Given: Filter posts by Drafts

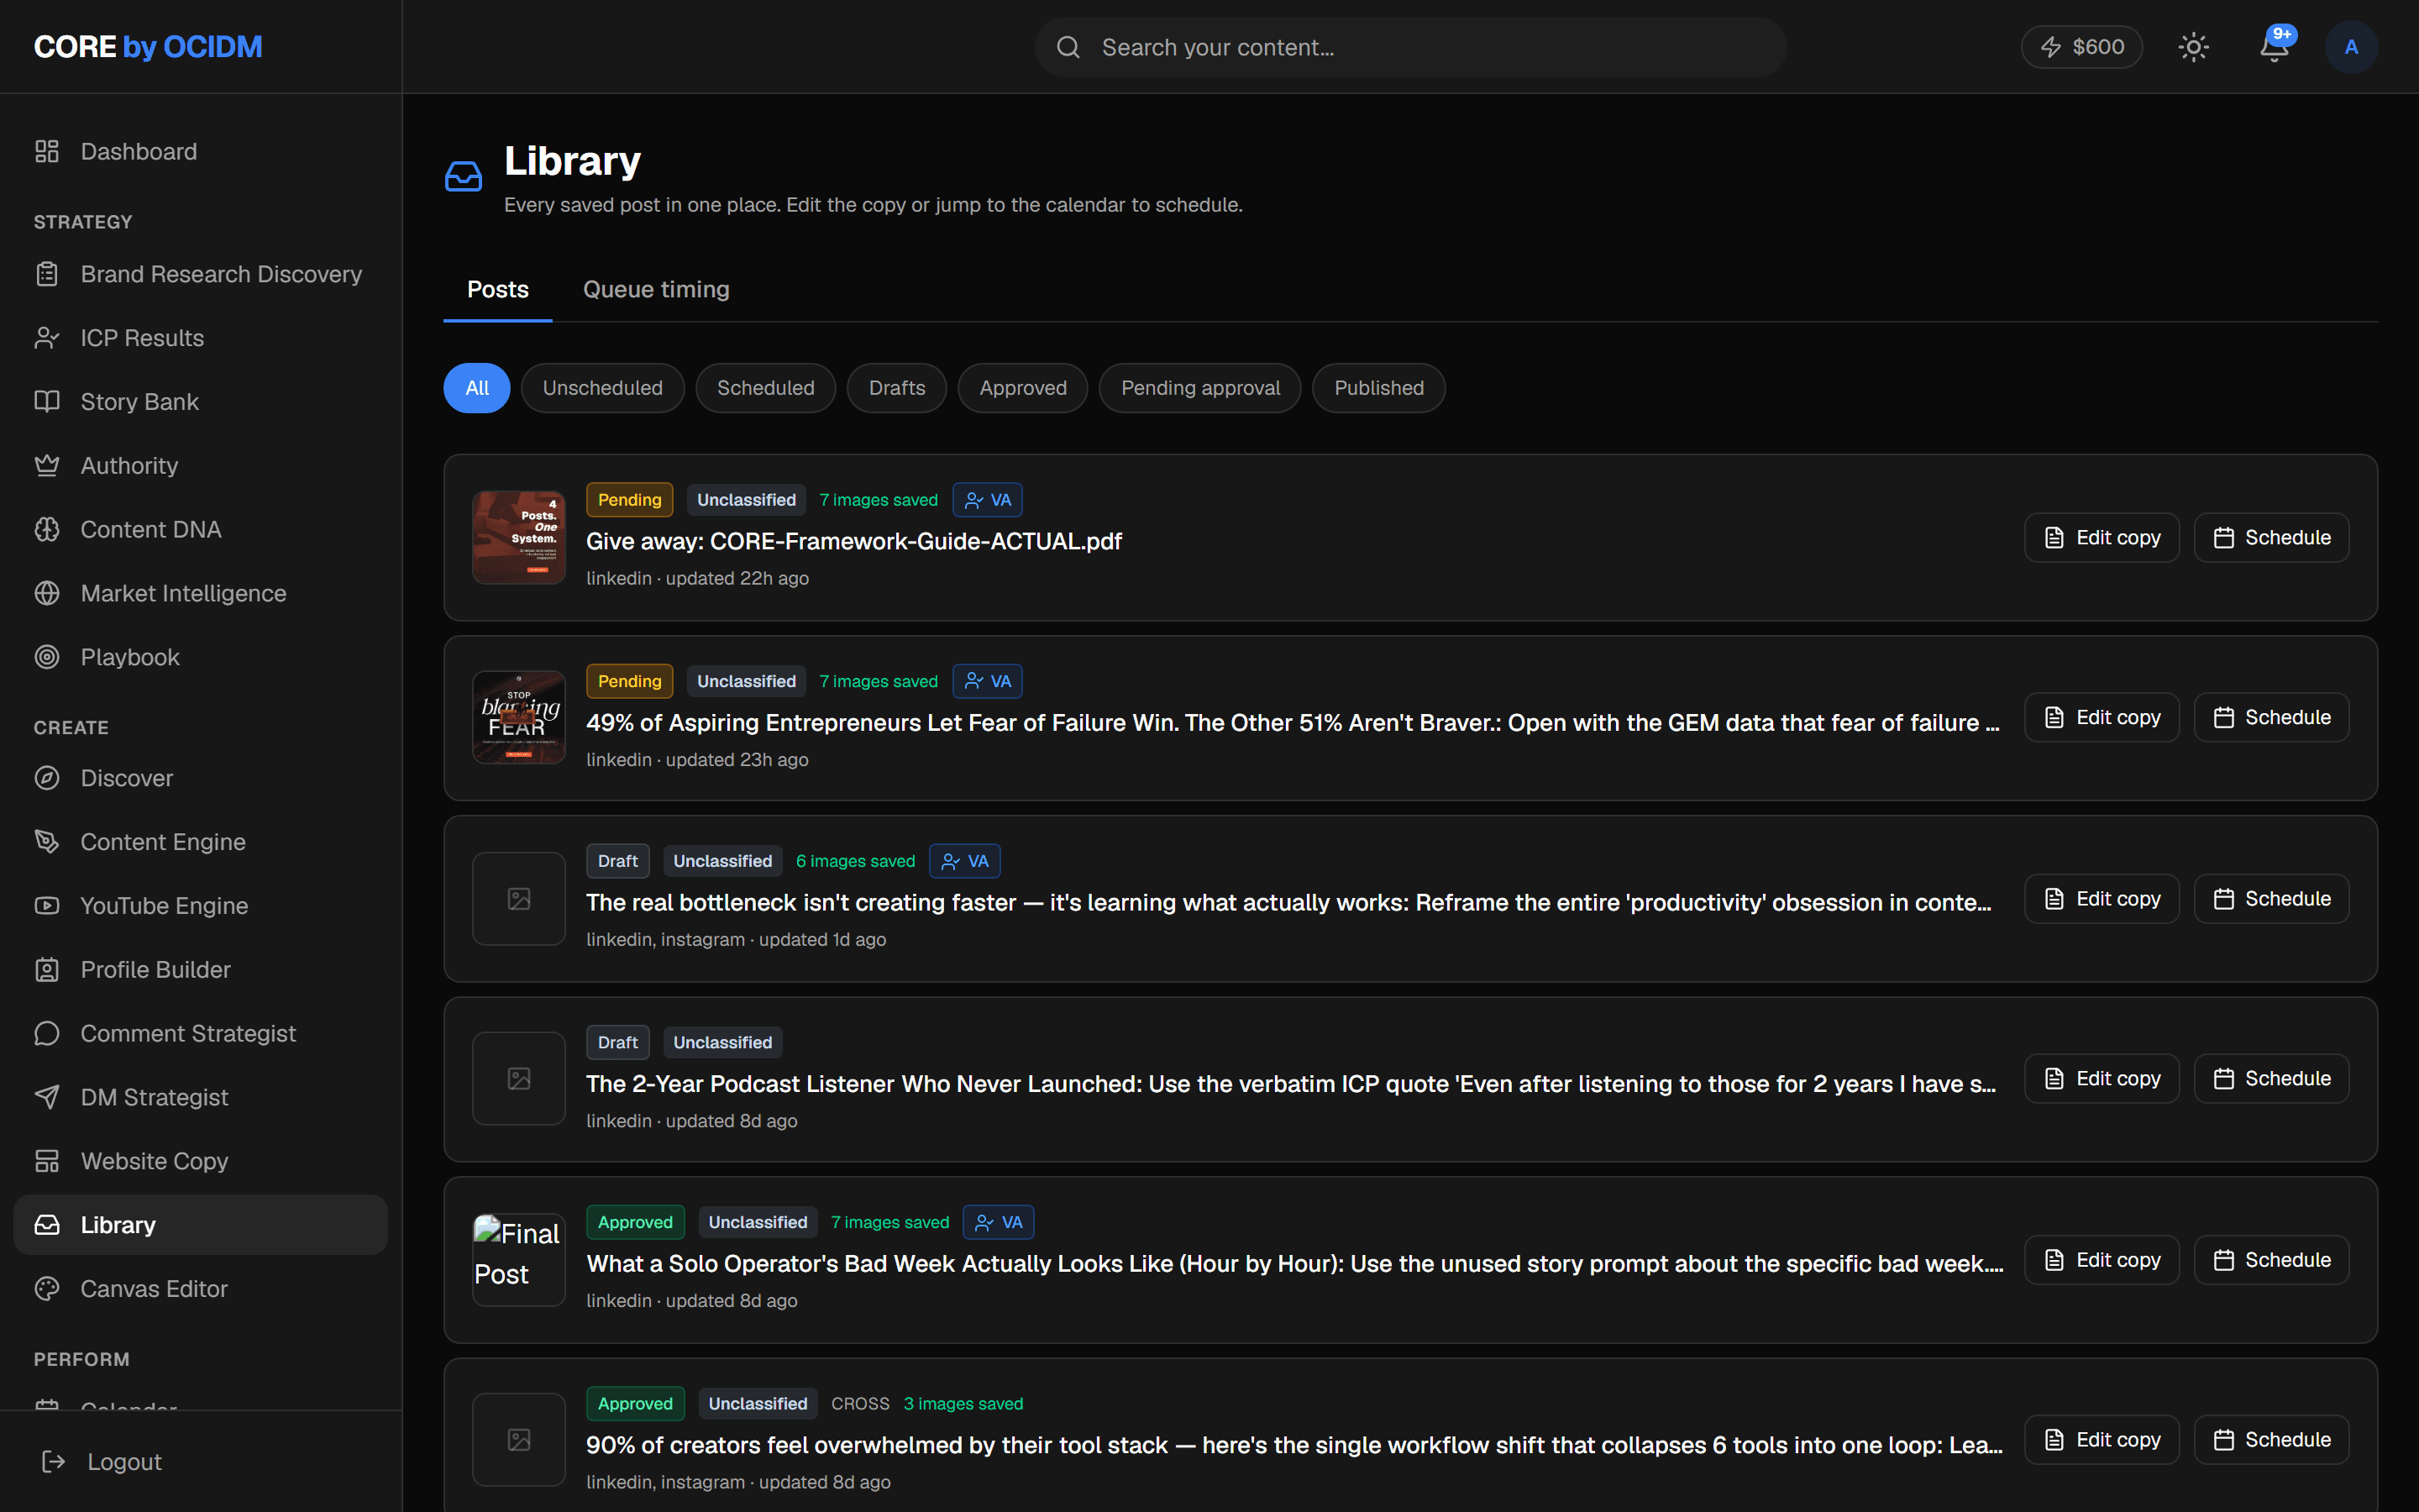Looking at the screenshot, I should [897, 388].
